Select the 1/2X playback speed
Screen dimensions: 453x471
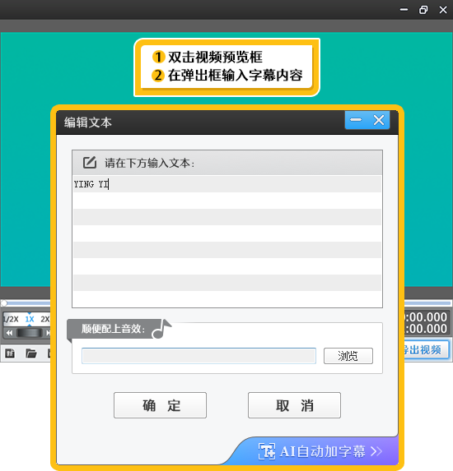pos(12,319)
